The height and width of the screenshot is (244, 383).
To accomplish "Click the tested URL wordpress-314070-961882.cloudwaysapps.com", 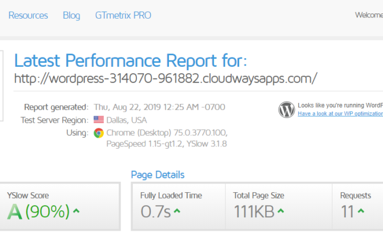I will [165, 79].
